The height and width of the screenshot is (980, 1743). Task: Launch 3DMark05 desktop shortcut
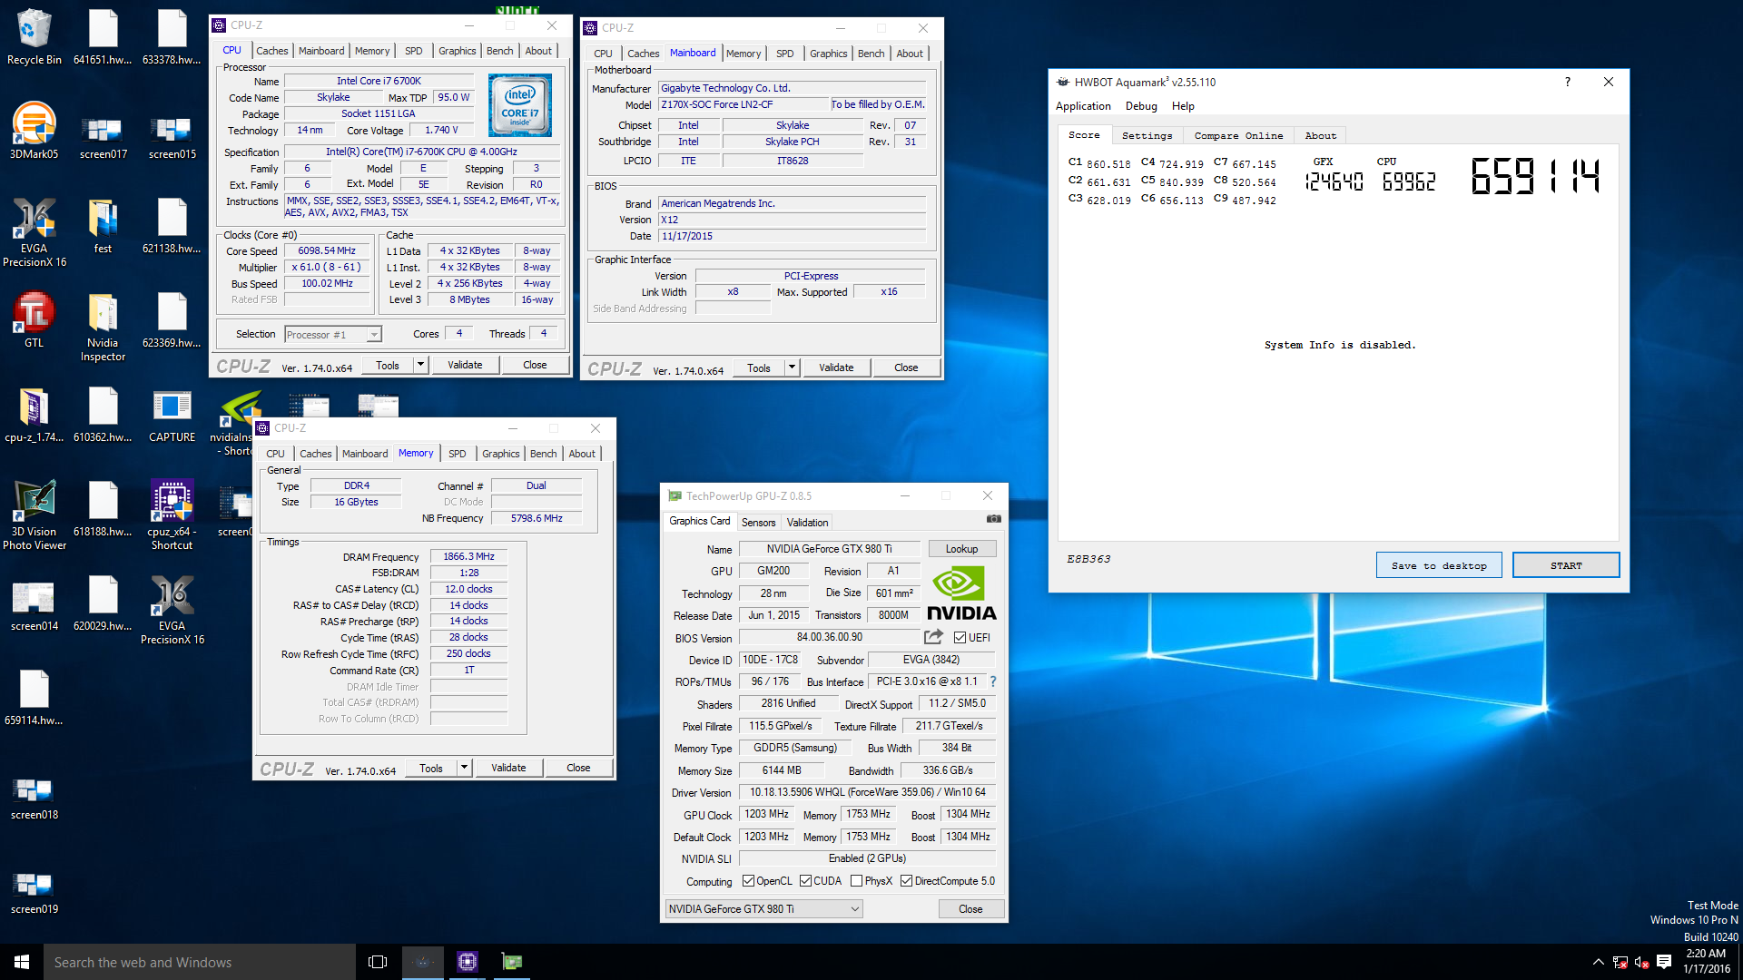coord(34,131)
